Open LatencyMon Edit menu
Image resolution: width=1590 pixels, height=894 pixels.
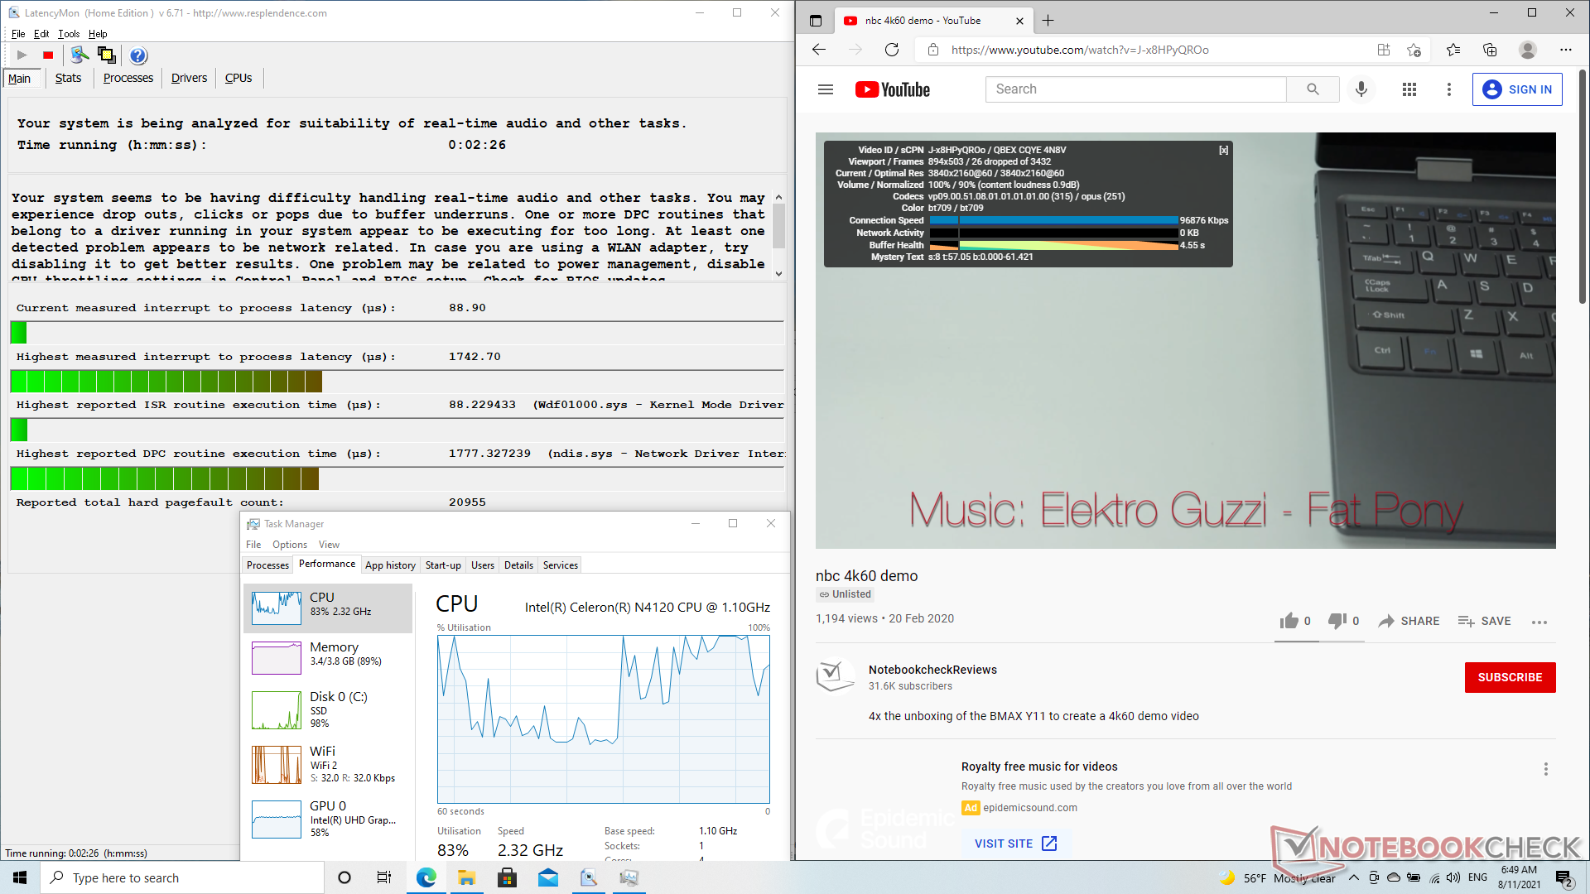tap(41, 34)
